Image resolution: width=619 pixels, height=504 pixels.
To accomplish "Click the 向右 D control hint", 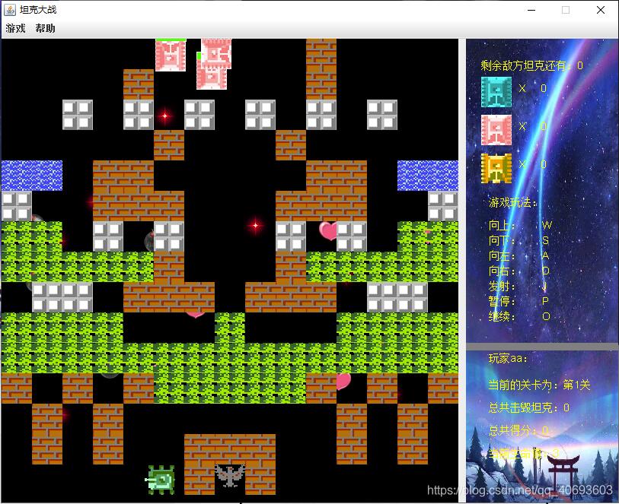I will (x=518, y=271).
